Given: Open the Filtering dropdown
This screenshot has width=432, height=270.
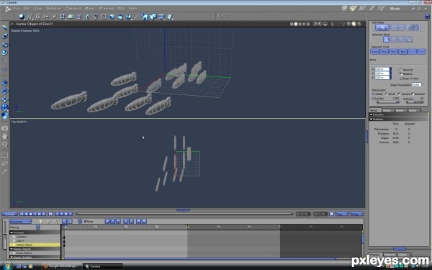Looking at the screenshot, I should pyautogui.click(x=37, y=228).
